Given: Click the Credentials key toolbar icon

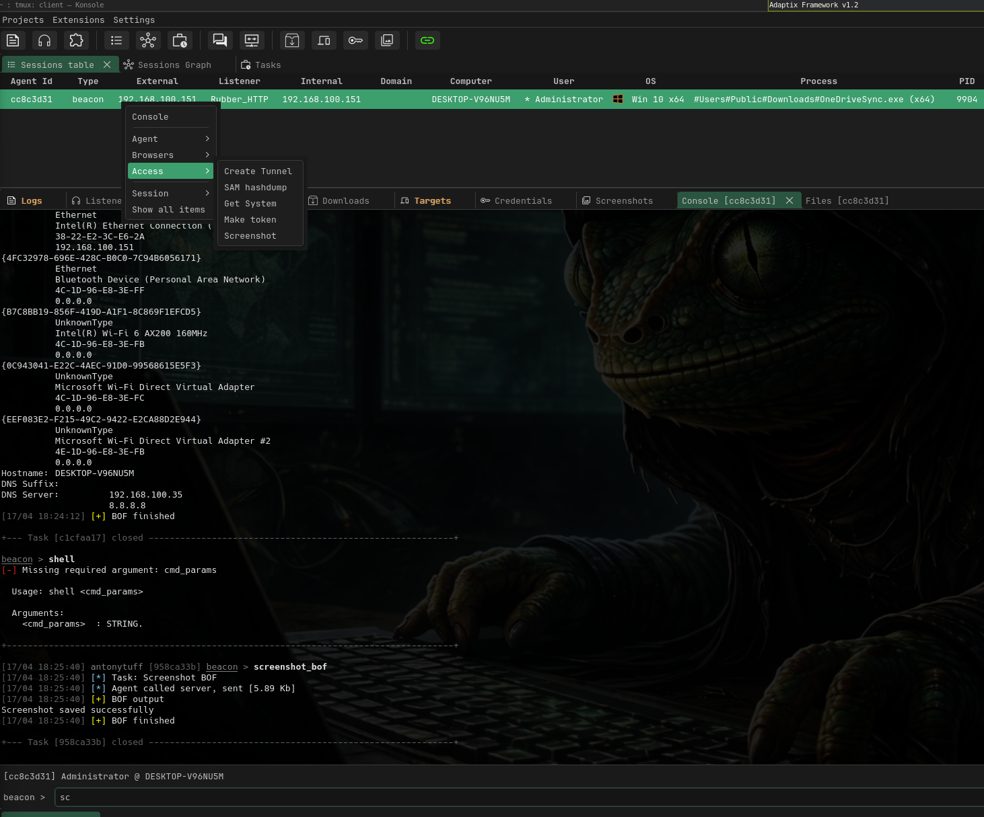Looking at the screenshot, I should pos(355,40).
